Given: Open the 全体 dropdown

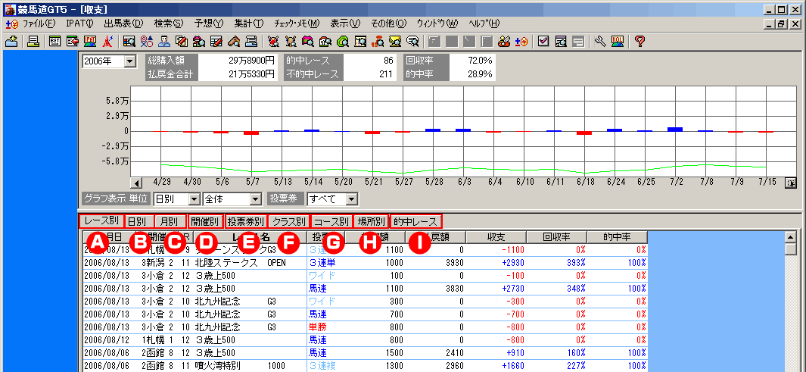Looking at the screenshot, I should tap(254, 199).
